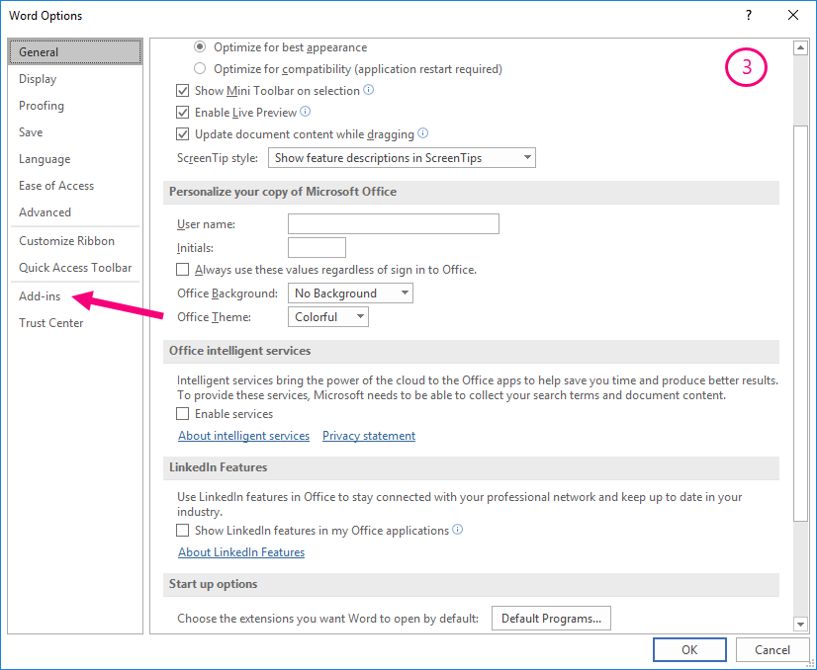Viewport: 817px width, 670px height.
Task: Click inside User name field
Action: [394, 224]
